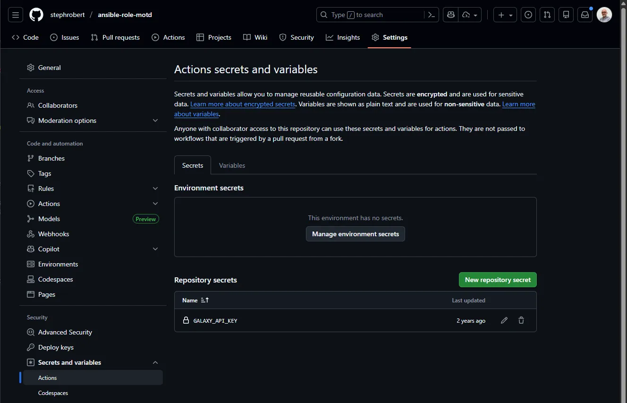
Task: Open the hamburger navigation menu
Action: click(x=15, y=15)
